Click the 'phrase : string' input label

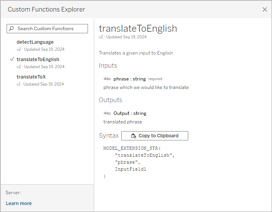(129, 79)
